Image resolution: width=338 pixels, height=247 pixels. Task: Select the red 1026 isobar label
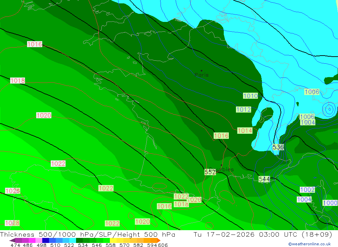point(13,191)
